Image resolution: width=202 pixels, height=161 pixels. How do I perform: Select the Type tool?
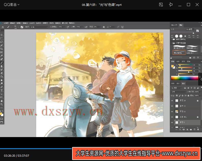point(2,90)
